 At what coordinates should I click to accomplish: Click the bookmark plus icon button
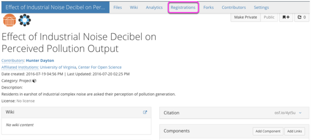click(286, 17)
